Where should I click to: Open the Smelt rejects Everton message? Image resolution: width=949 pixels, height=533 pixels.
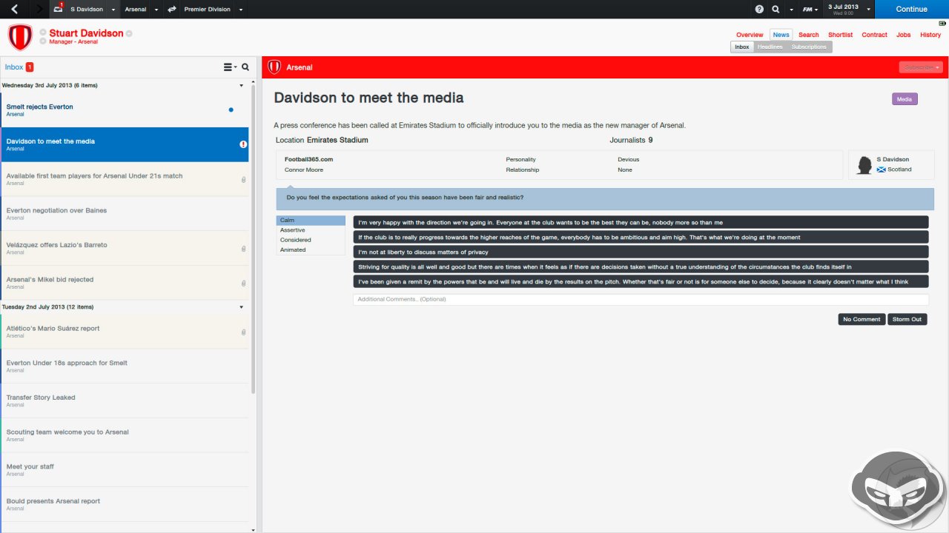coord(125,110)
